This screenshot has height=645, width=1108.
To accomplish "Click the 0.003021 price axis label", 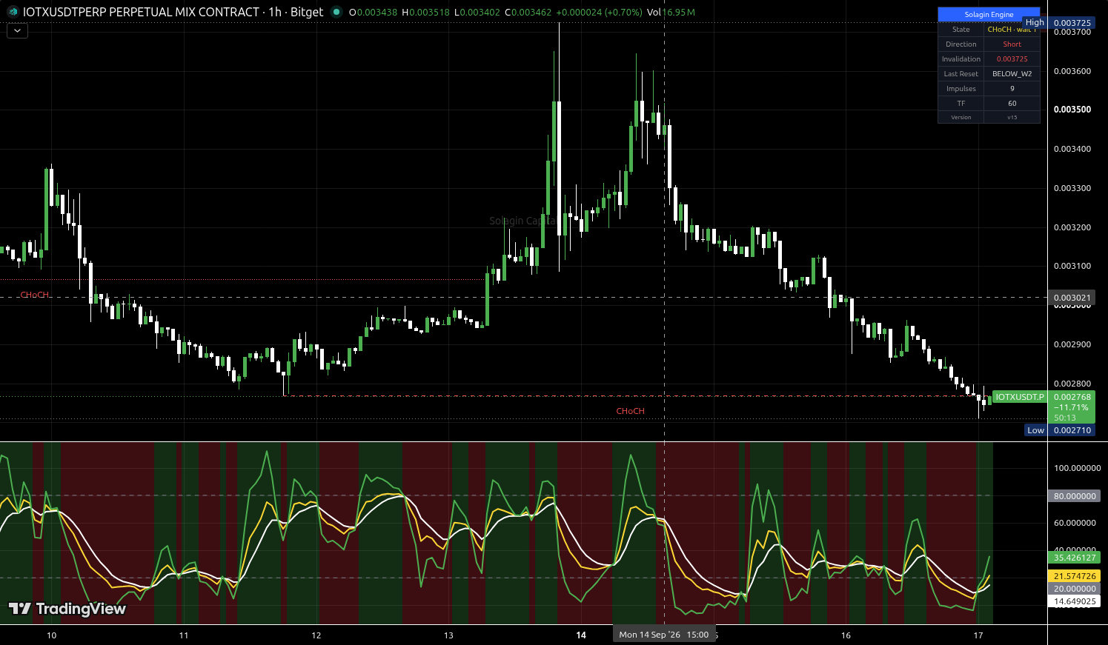I will 1072,298.
